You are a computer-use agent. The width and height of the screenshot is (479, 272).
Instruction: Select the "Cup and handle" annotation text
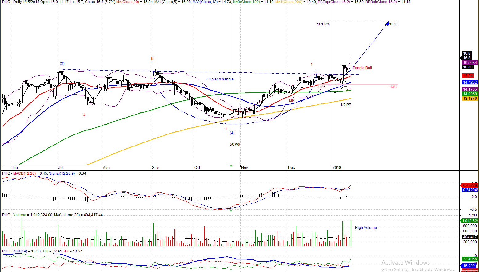tap(220, 79)
